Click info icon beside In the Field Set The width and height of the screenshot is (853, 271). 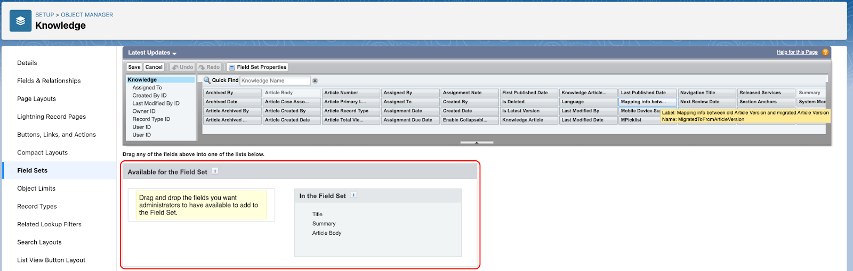pyautogui.click(x=353, y=195)
